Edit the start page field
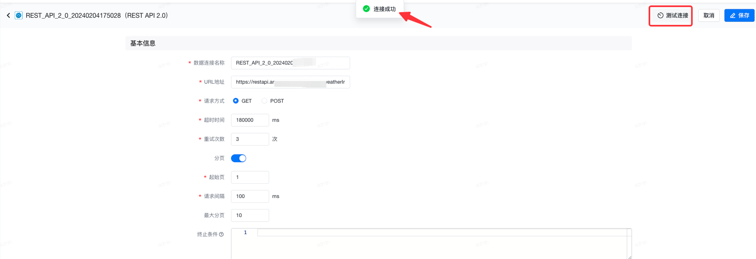 pyautogui.click(x=250, y=177)
